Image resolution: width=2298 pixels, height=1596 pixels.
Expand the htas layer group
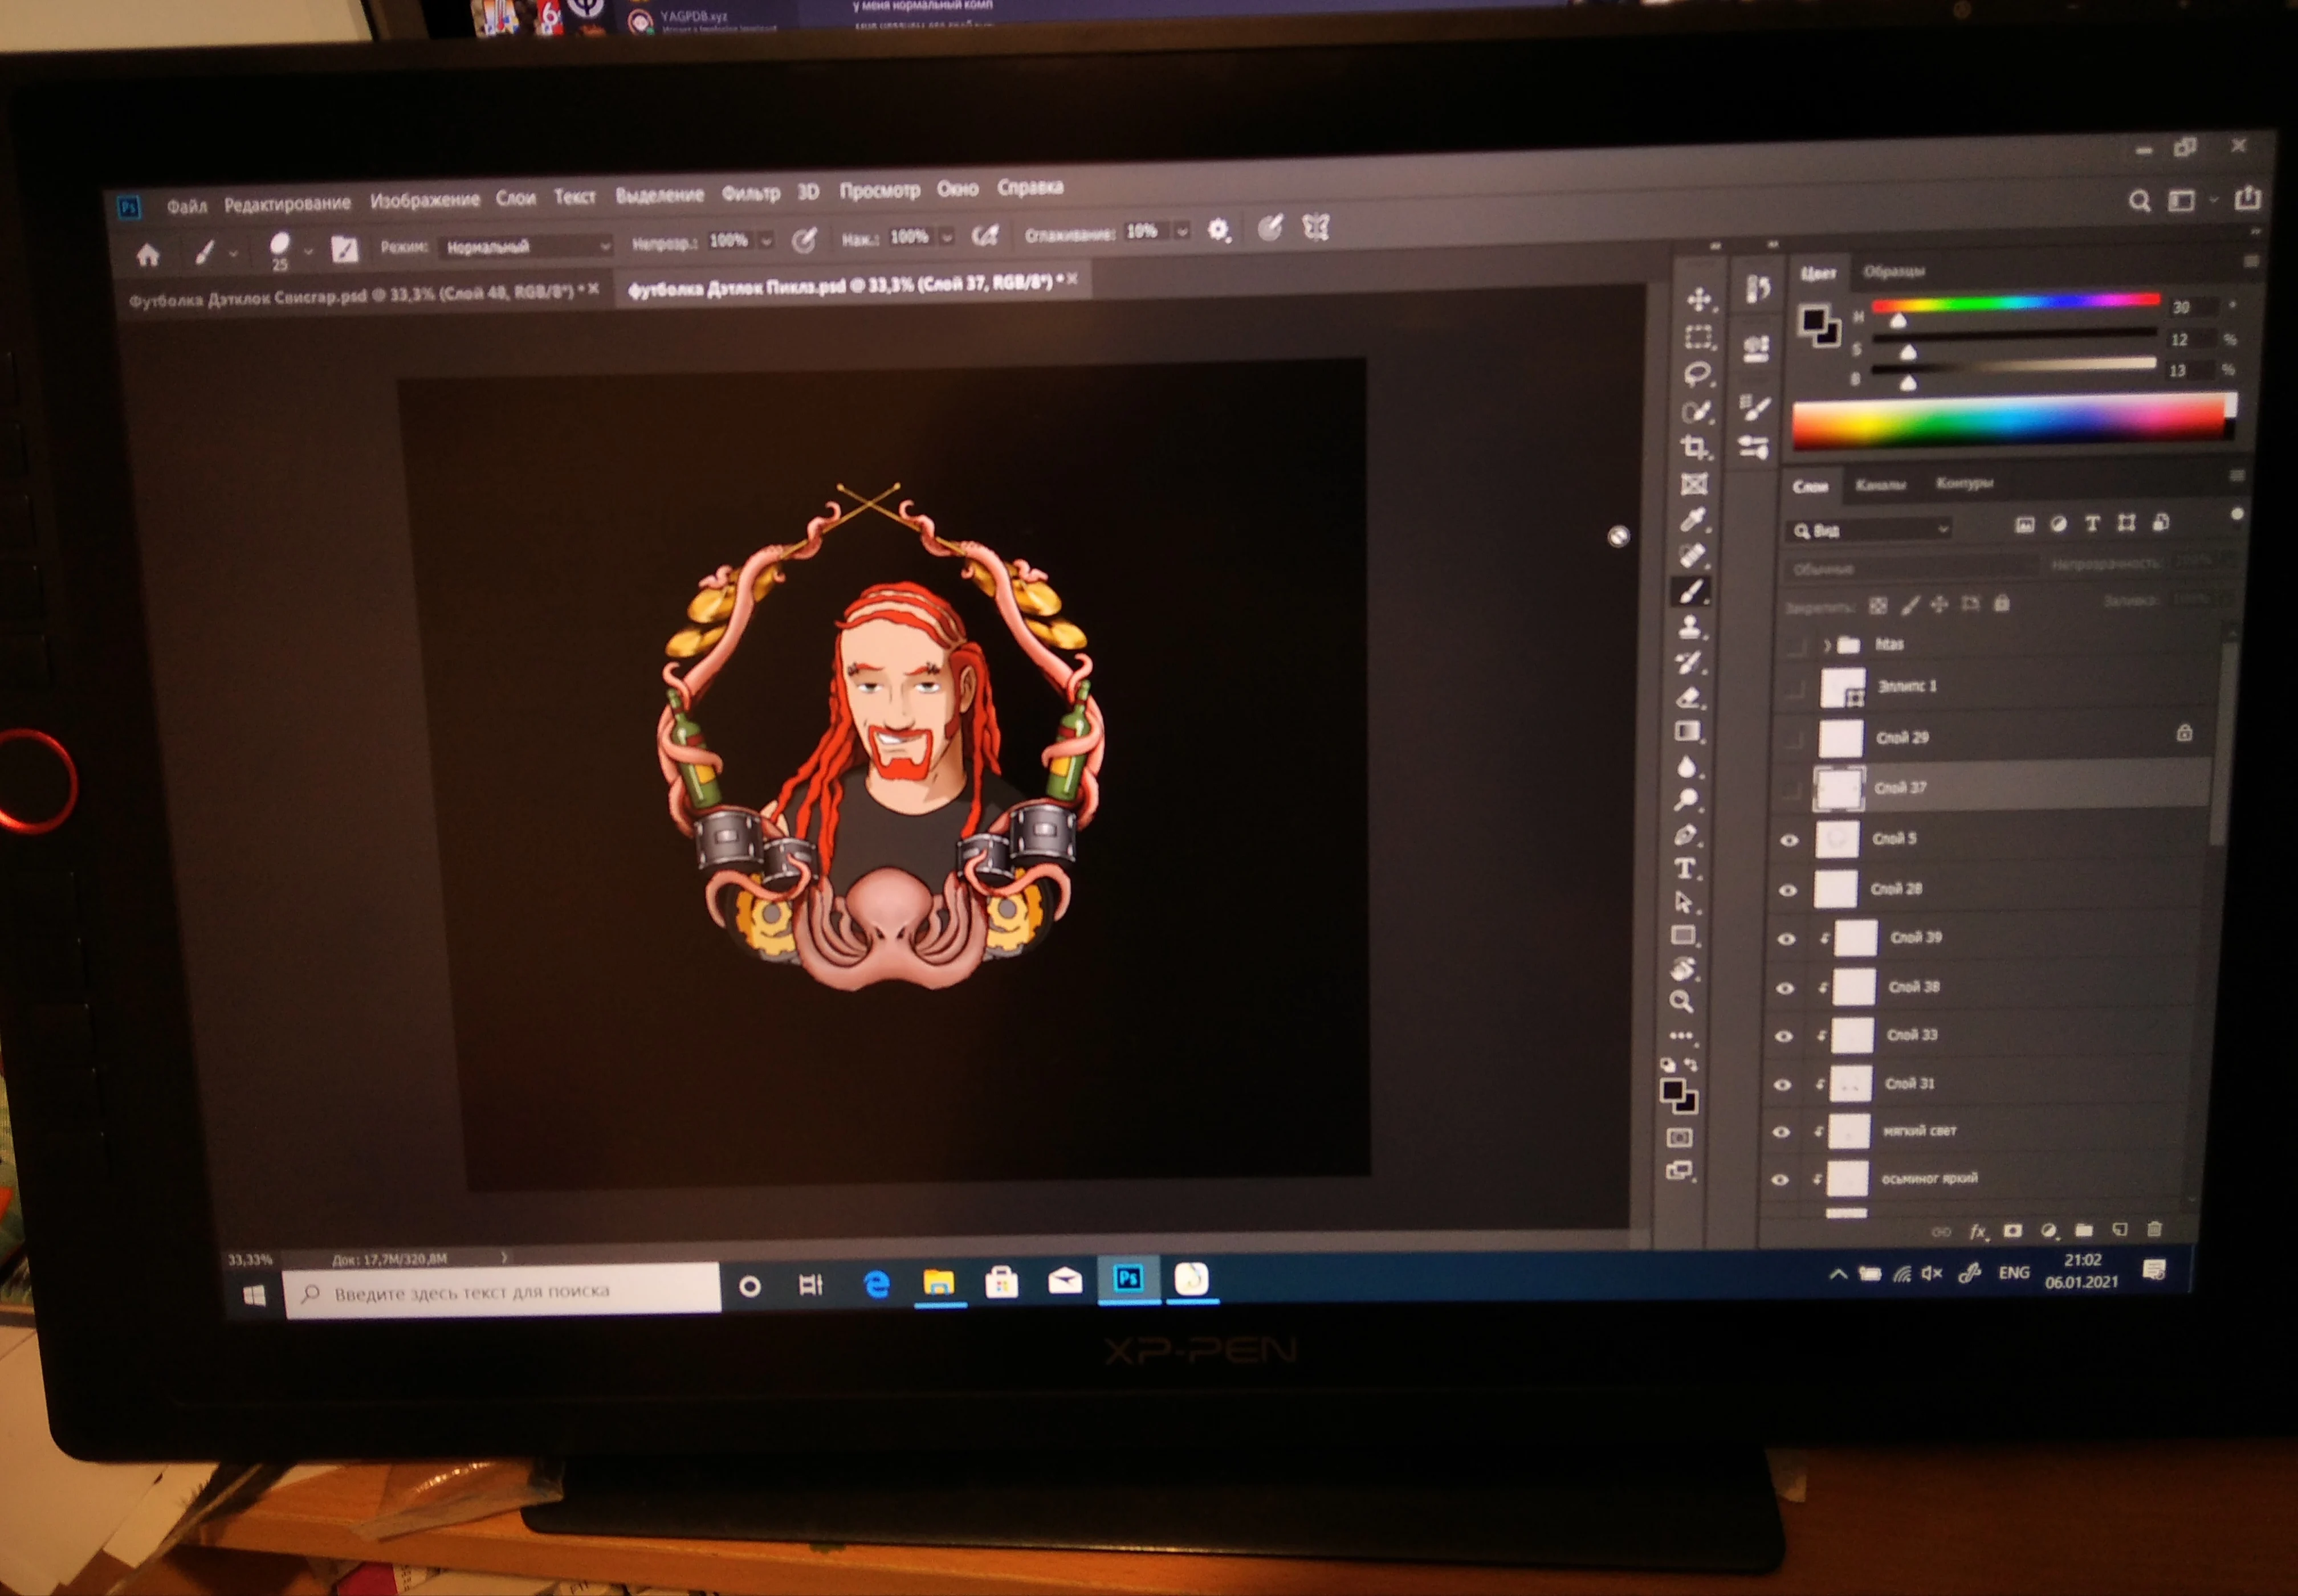(x=1827, y=645)
